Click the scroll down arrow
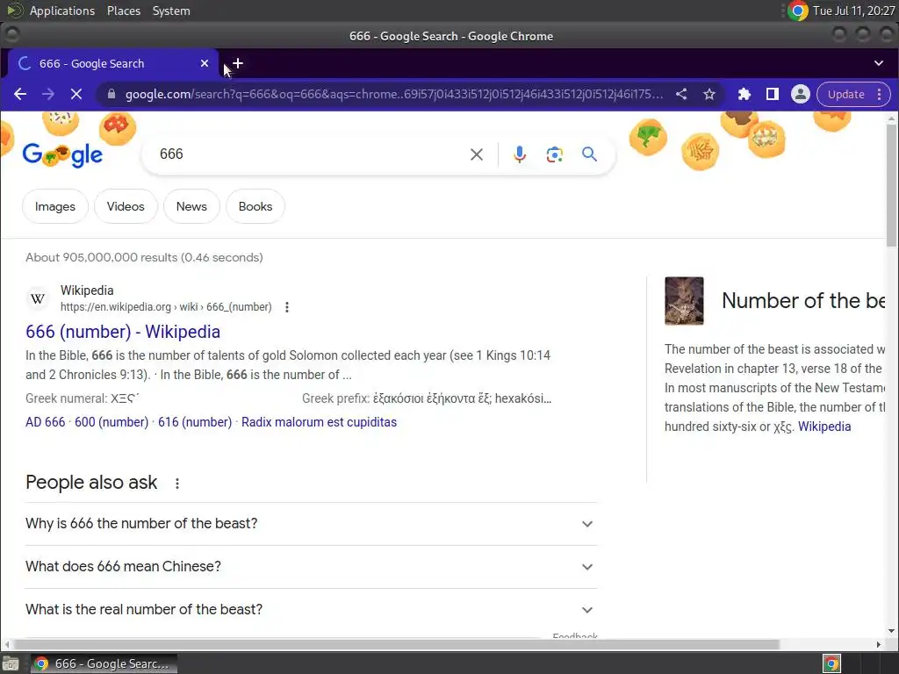 [892, 631]
